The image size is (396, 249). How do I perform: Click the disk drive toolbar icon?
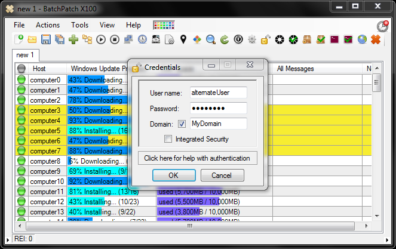(x=156, y=39)
